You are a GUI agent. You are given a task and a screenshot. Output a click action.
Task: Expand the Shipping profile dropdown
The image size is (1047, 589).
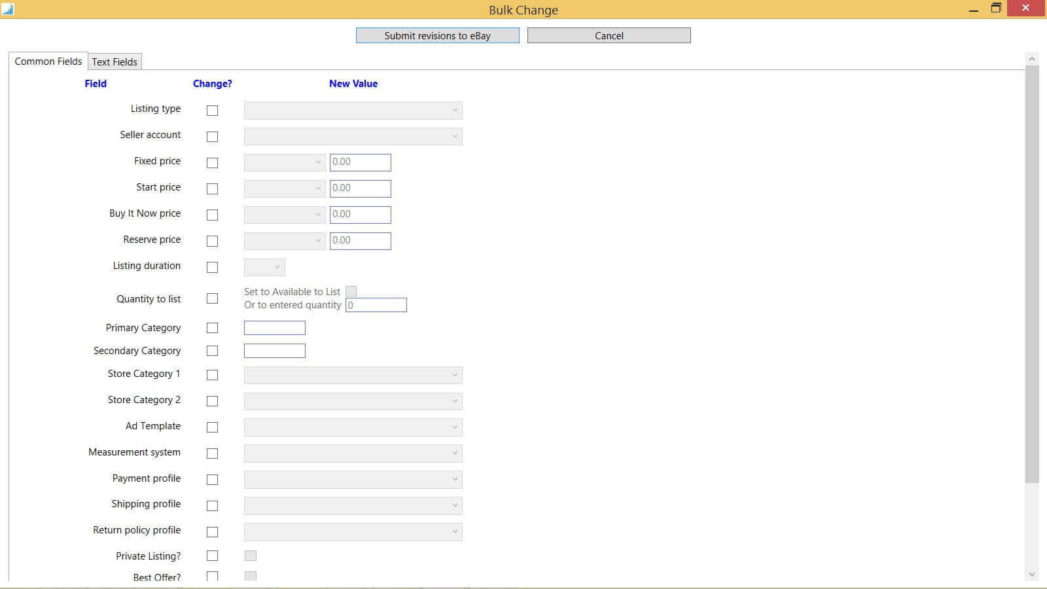[x=353, y=505]
